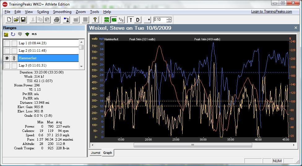Screen dimensions: 302x166
Task: Toggle the visibility box for Lap 1
Action: tap(7, 43)
